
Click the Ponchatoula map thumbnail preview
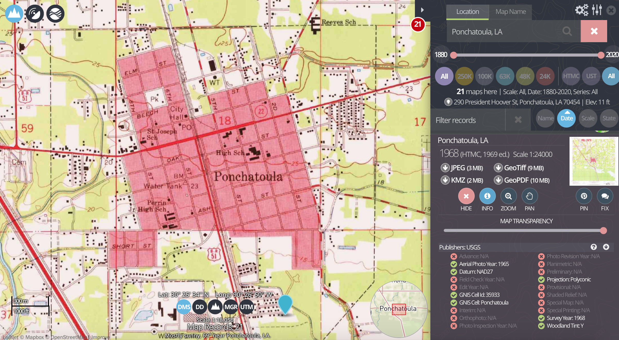(x=594, y=160)
